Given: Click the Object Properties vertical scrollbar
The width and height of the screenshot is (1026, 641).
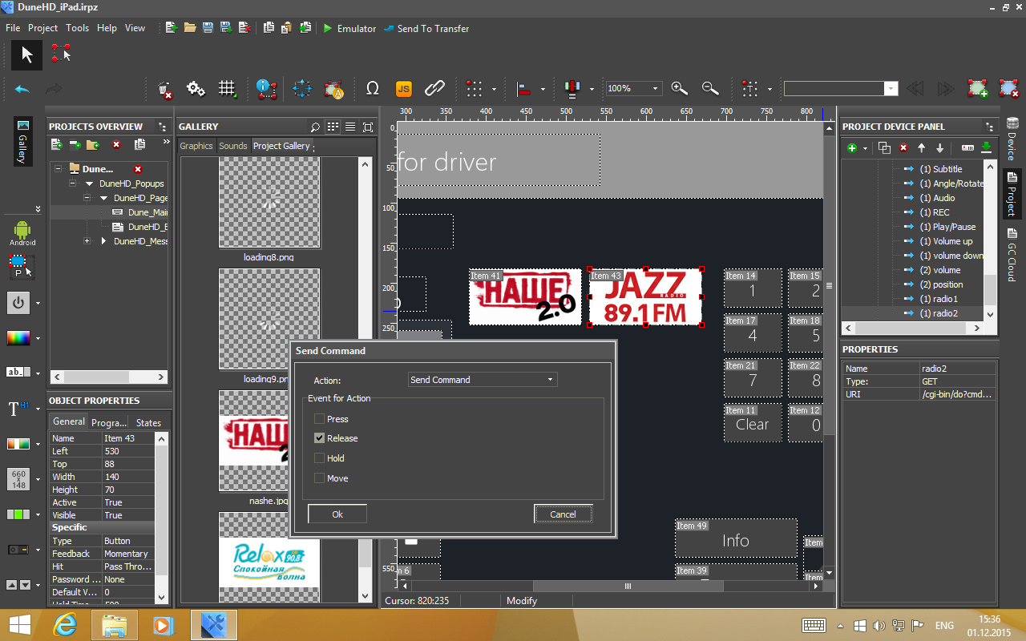Looking at the screenshot, I should (x=163, y=517).
